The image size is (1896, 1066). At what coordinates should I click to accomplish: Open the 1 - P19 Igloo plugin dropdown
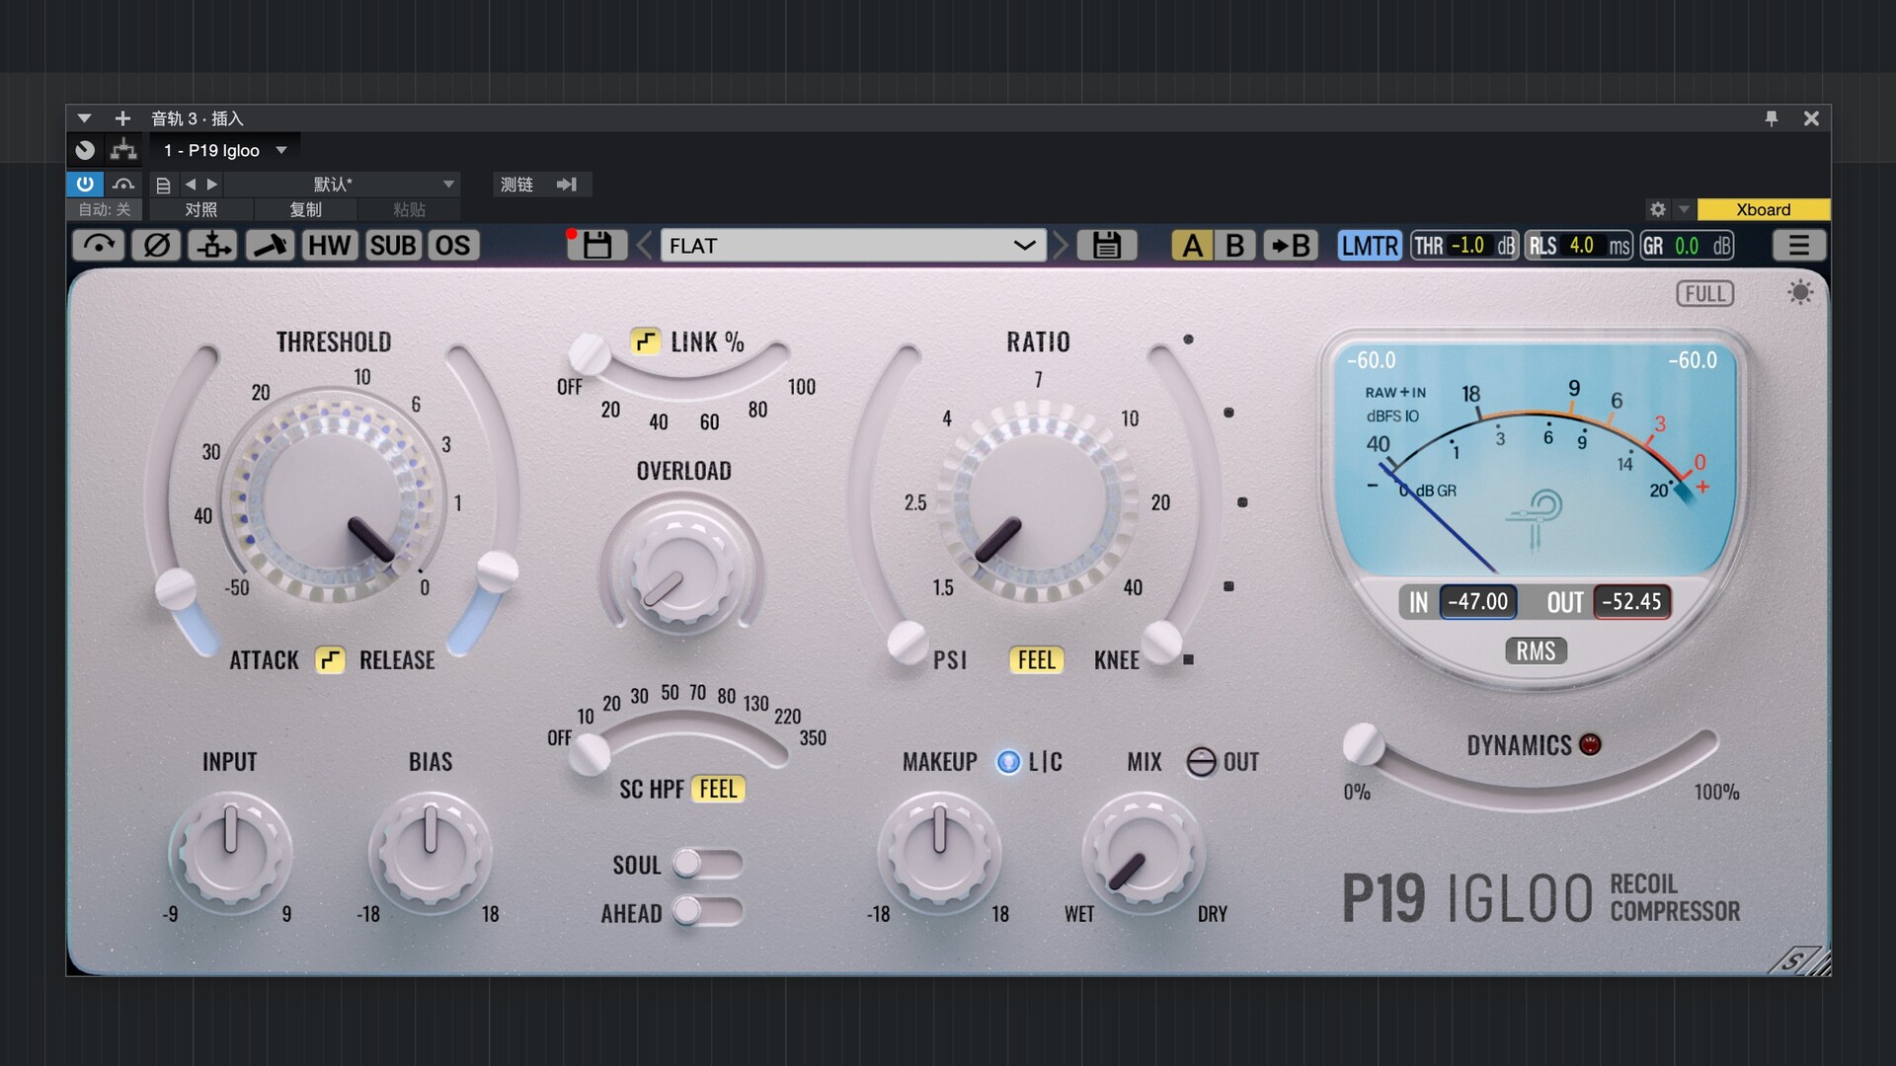click(x=225, y=150)
